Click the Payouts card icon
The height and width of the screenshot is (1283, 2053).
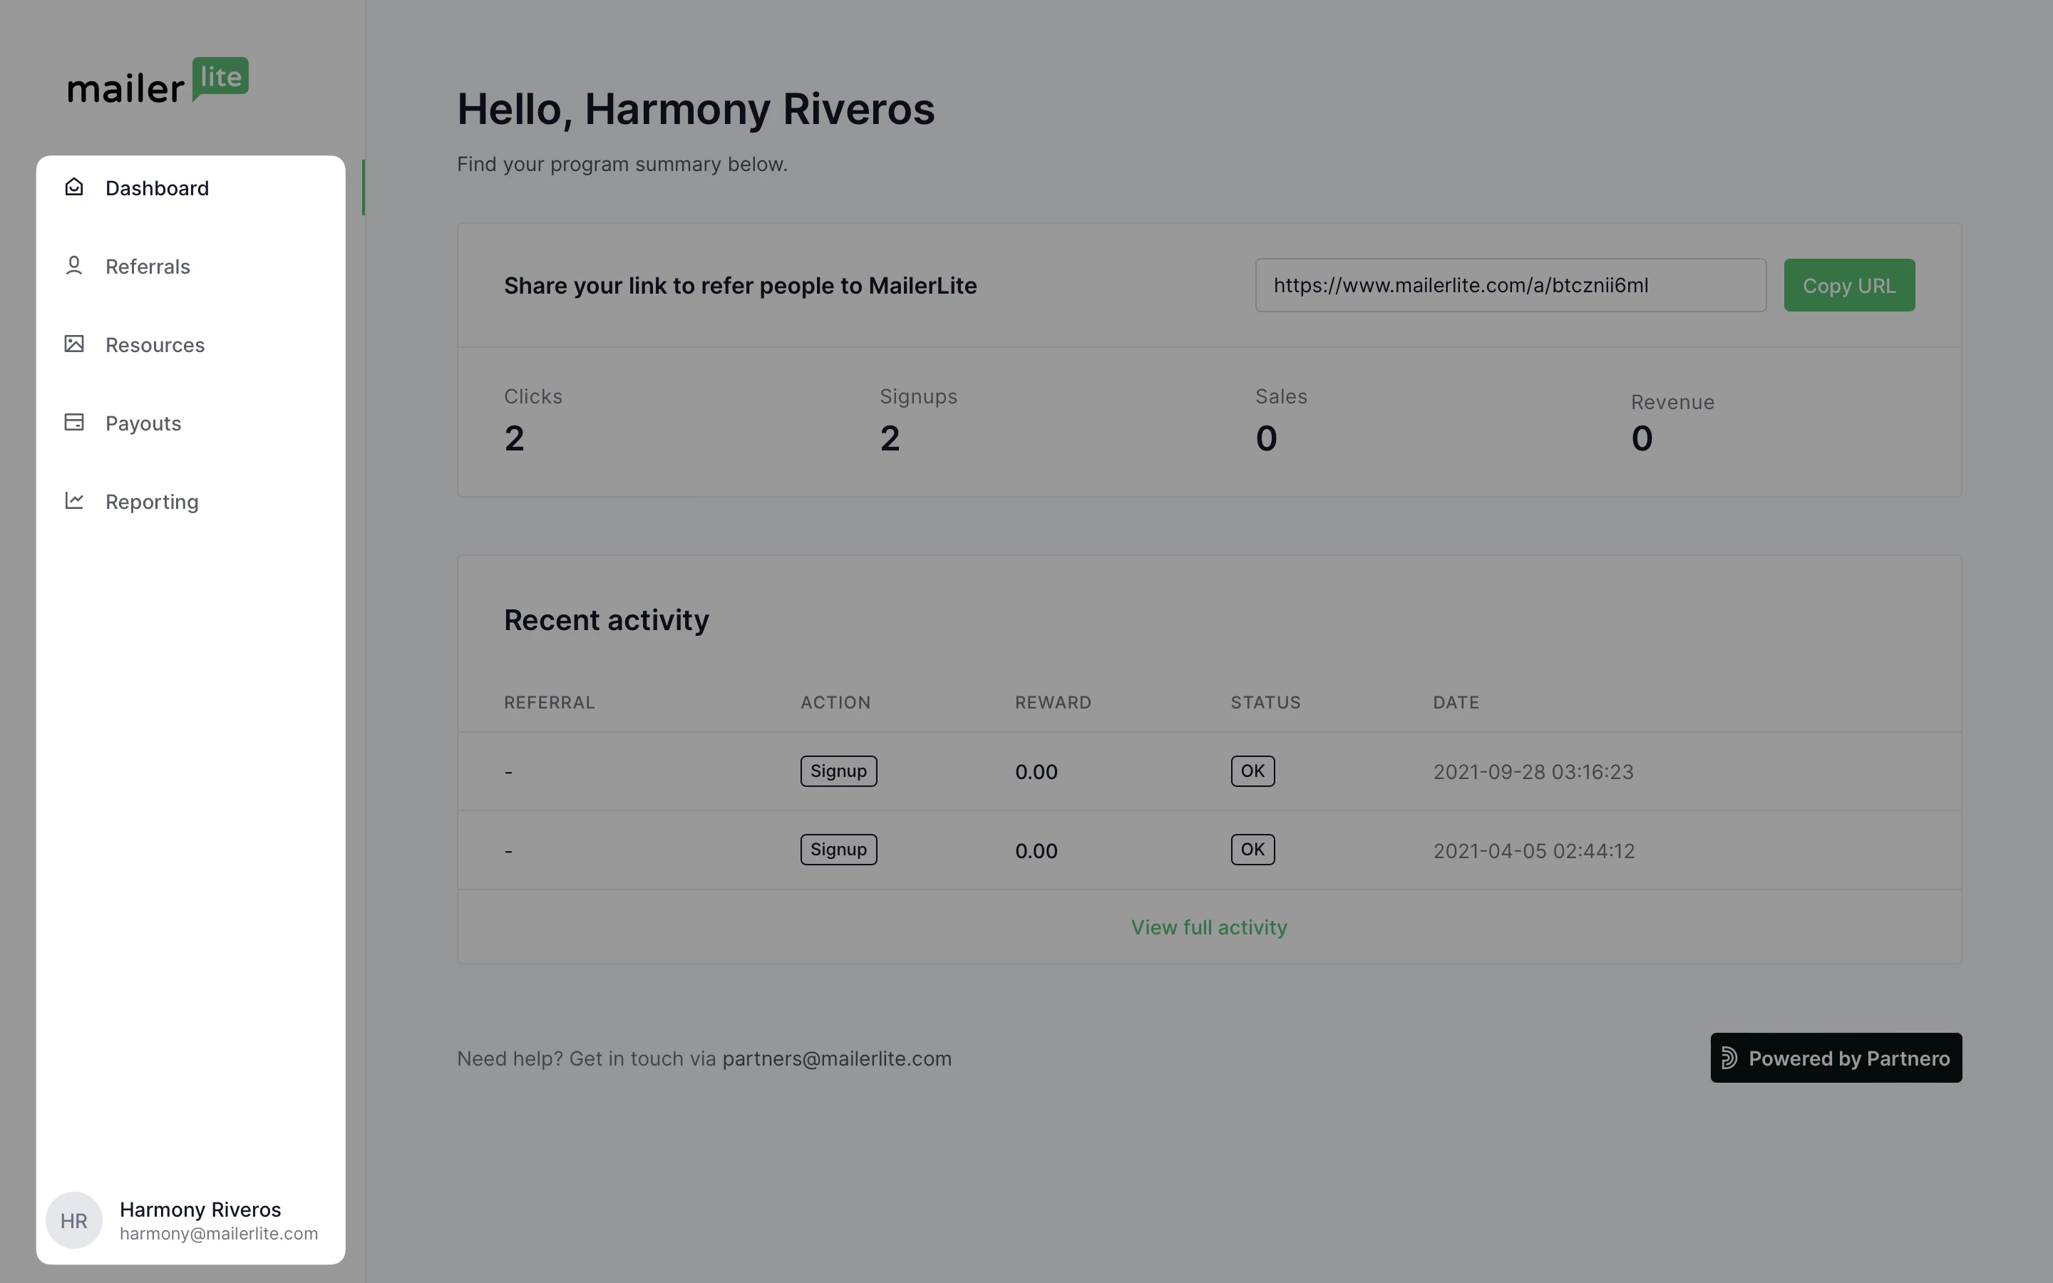pos(74,422)
